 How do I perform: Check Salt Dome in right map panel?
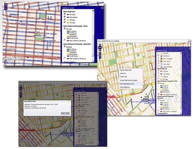[x=159, y=56]
